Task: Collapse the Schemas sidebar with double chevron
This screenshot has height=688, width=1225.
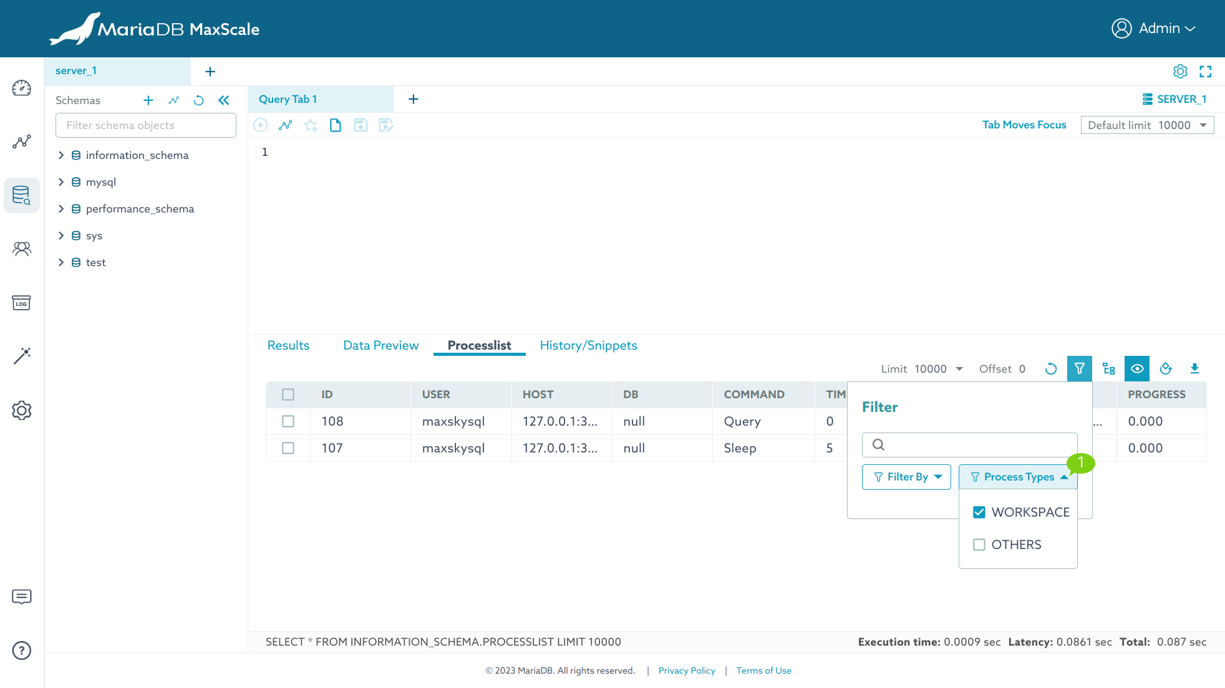Action: click(x=223, y=100)
